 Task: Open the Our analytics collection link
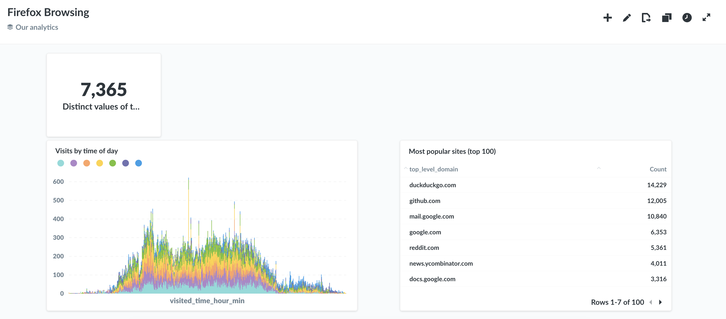37,27
